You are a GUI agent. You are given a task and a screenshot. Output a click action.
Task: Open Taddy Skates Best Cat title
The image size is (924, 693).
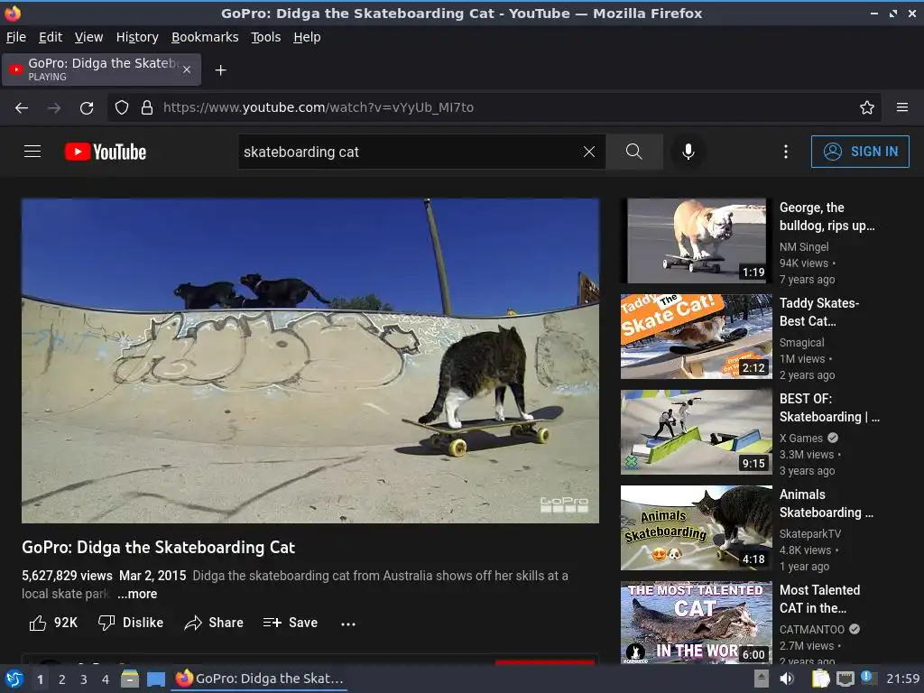[x=819, y=311]
